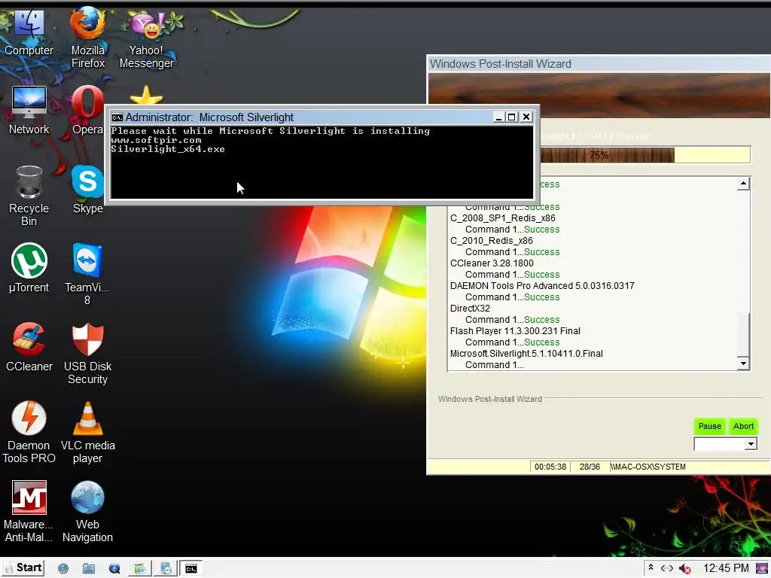Viewport: 771px width, 578px height.
Task: Select the yellow star desktop icon
Action: pyautogui.click(x=146, y=95)
